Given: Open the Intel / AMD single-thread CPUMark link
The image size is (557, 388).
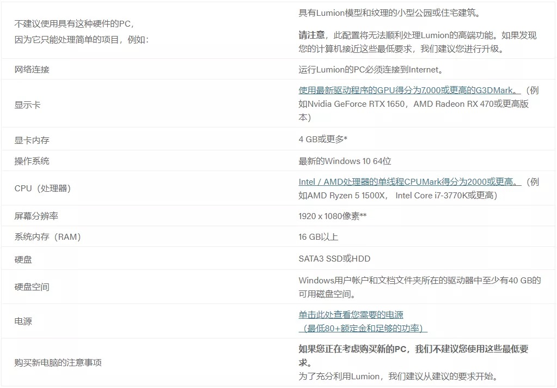Looking at the screenshot, I should (410, 181).
